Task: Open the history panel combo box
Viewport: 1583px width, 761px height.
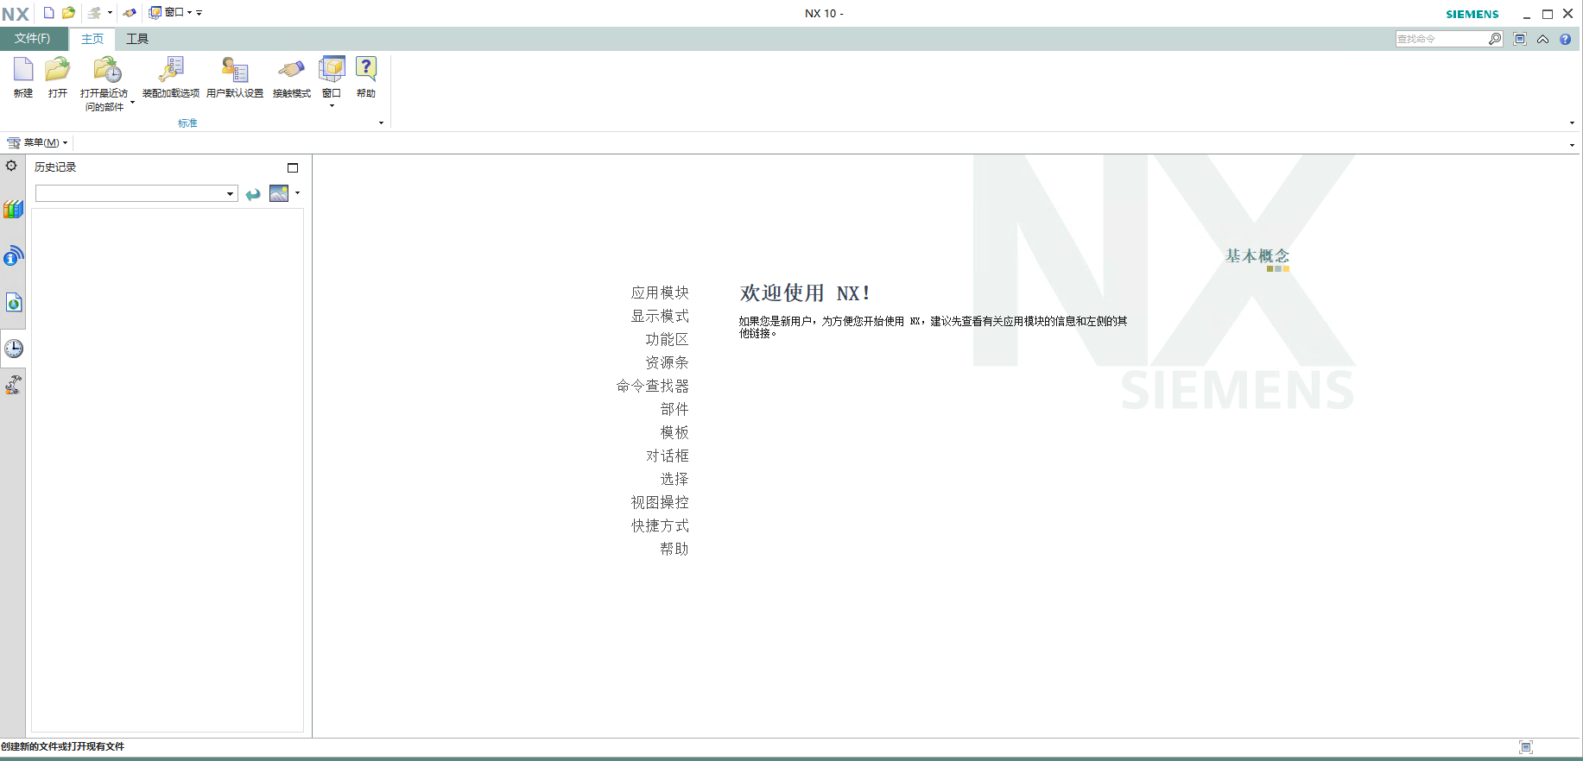Action: (x=136, y=193)
